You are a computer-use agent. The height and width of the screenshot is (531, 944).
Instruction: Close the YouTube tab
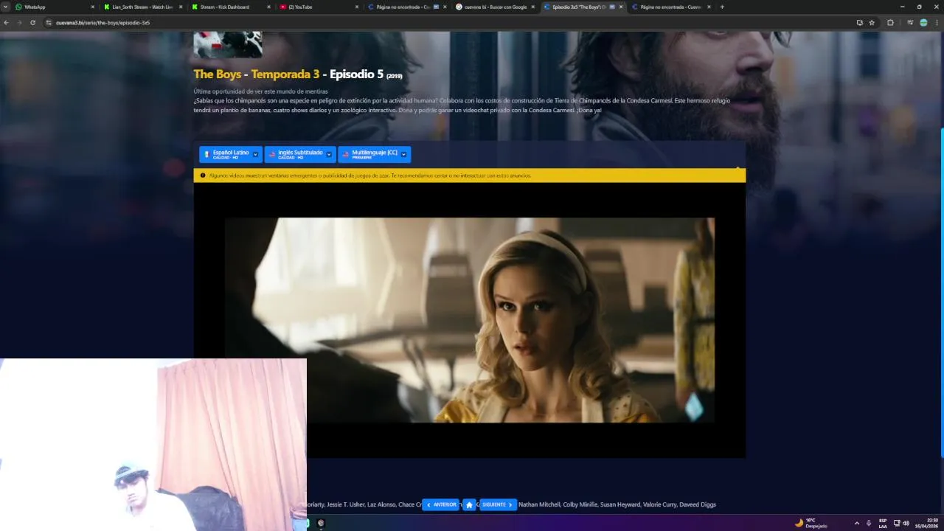coord(356,7)
